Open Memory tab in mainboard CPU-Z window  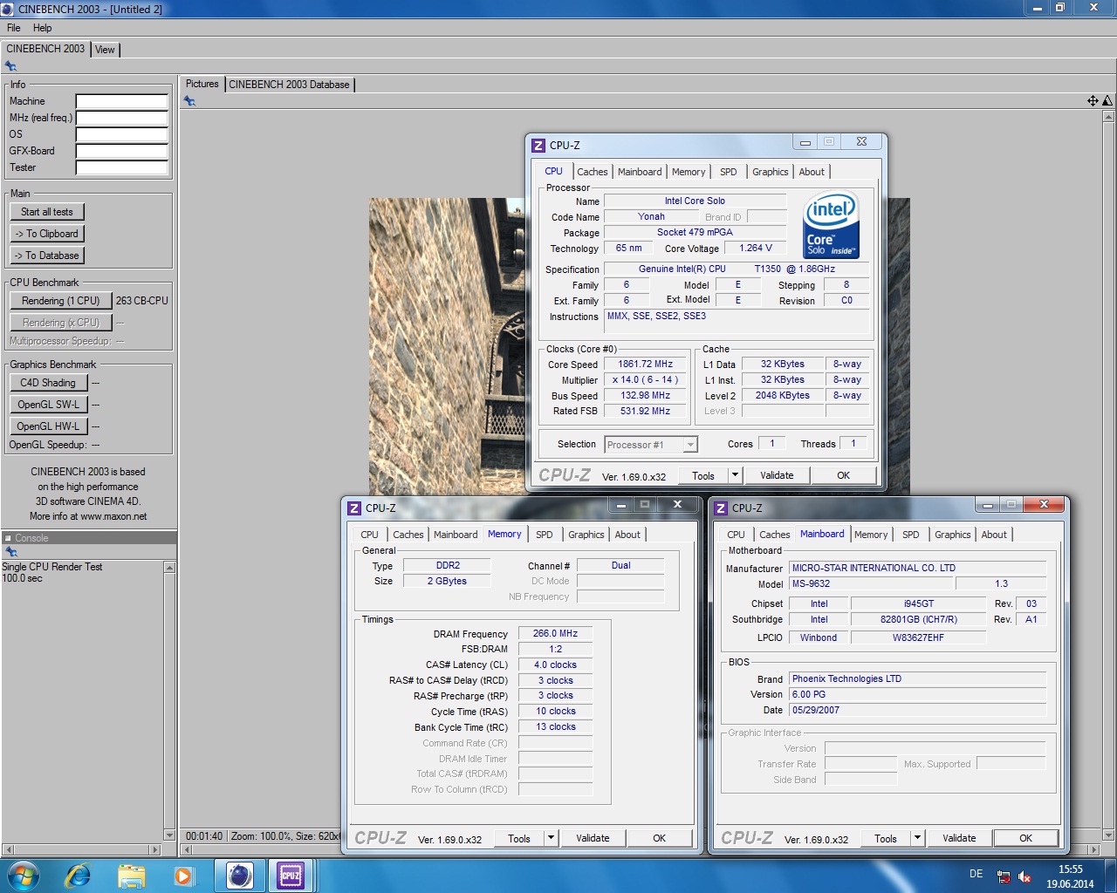[x=871, y=535]
